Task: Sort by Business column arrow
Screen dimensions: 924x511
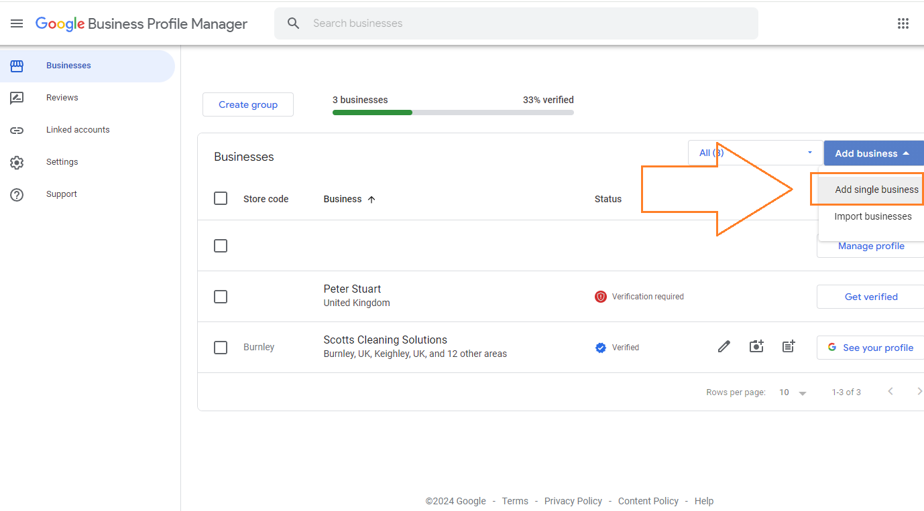Action: [x=371, y=199]
